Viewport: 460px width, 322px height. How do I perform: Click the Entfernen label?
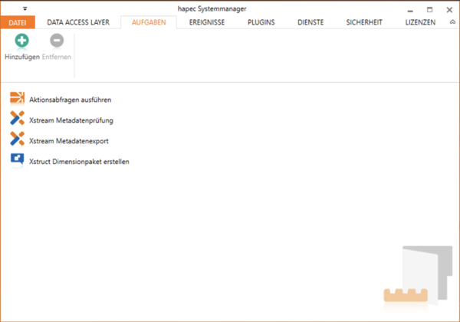(57, 57)
